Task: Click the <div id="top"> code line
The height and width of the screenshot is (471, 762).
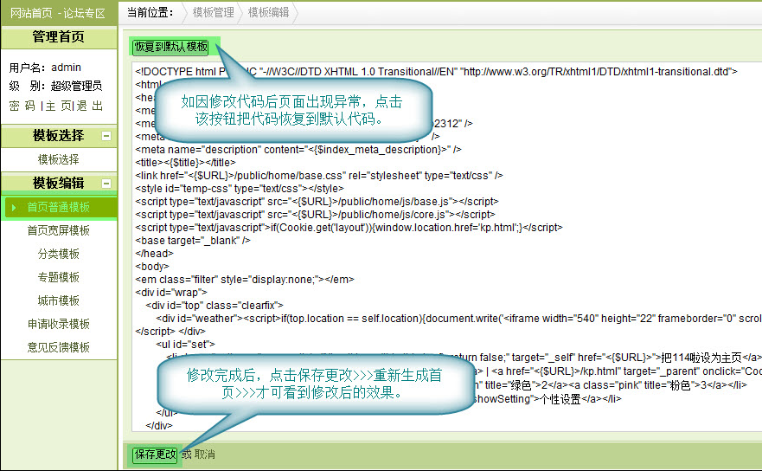Action: click(215, 306)
